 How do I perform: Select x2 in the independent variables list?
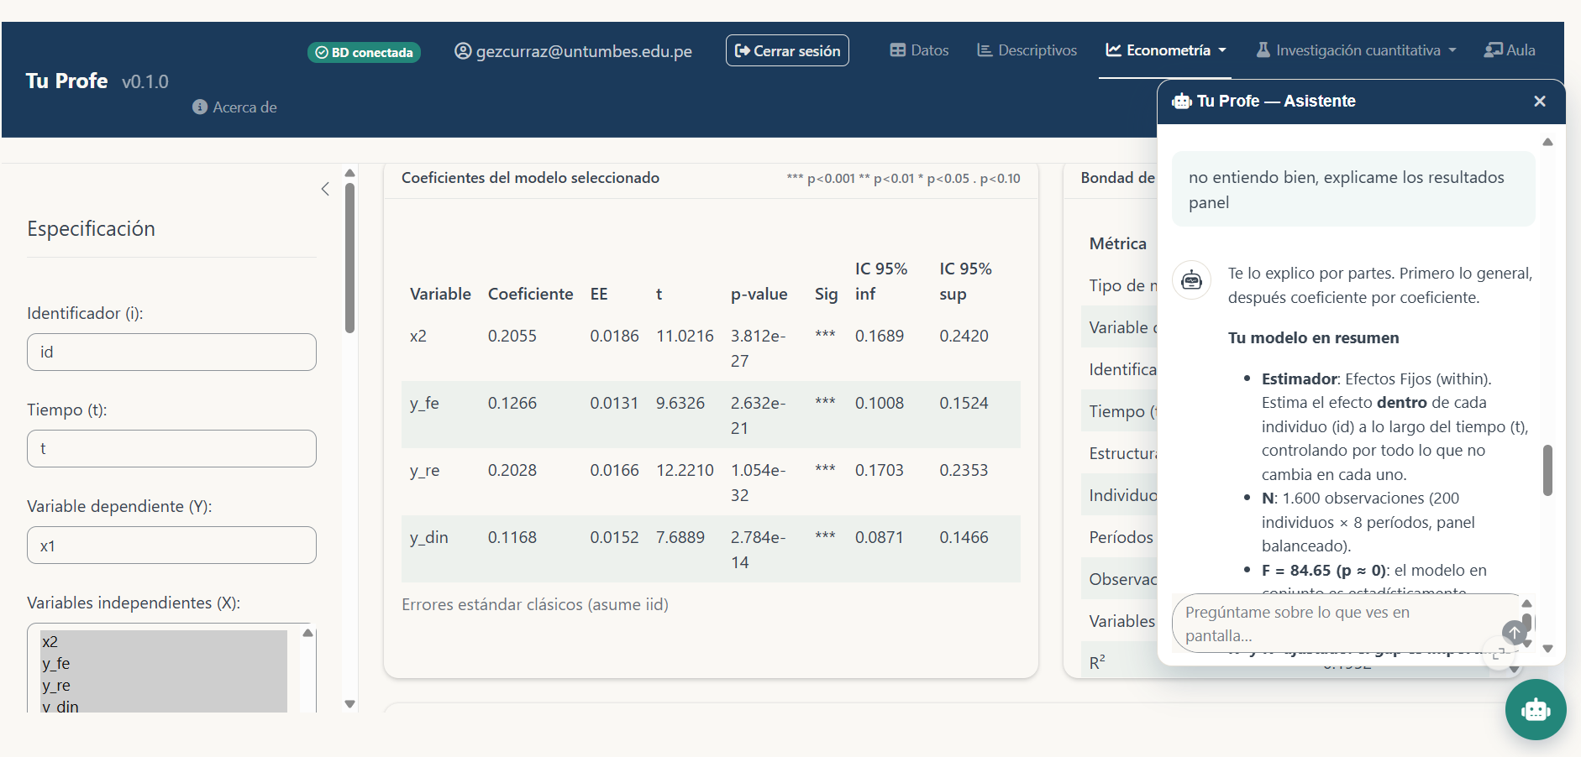pyautogui.click(x=164, y=642)
